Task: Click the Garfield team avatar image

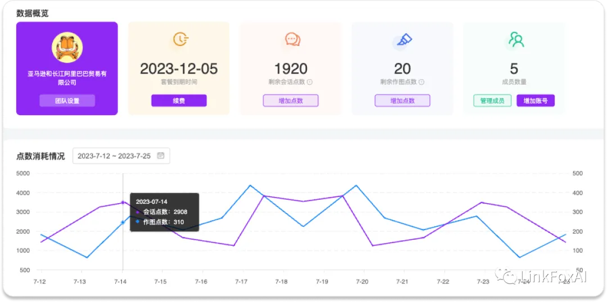Action: point(67,47)
